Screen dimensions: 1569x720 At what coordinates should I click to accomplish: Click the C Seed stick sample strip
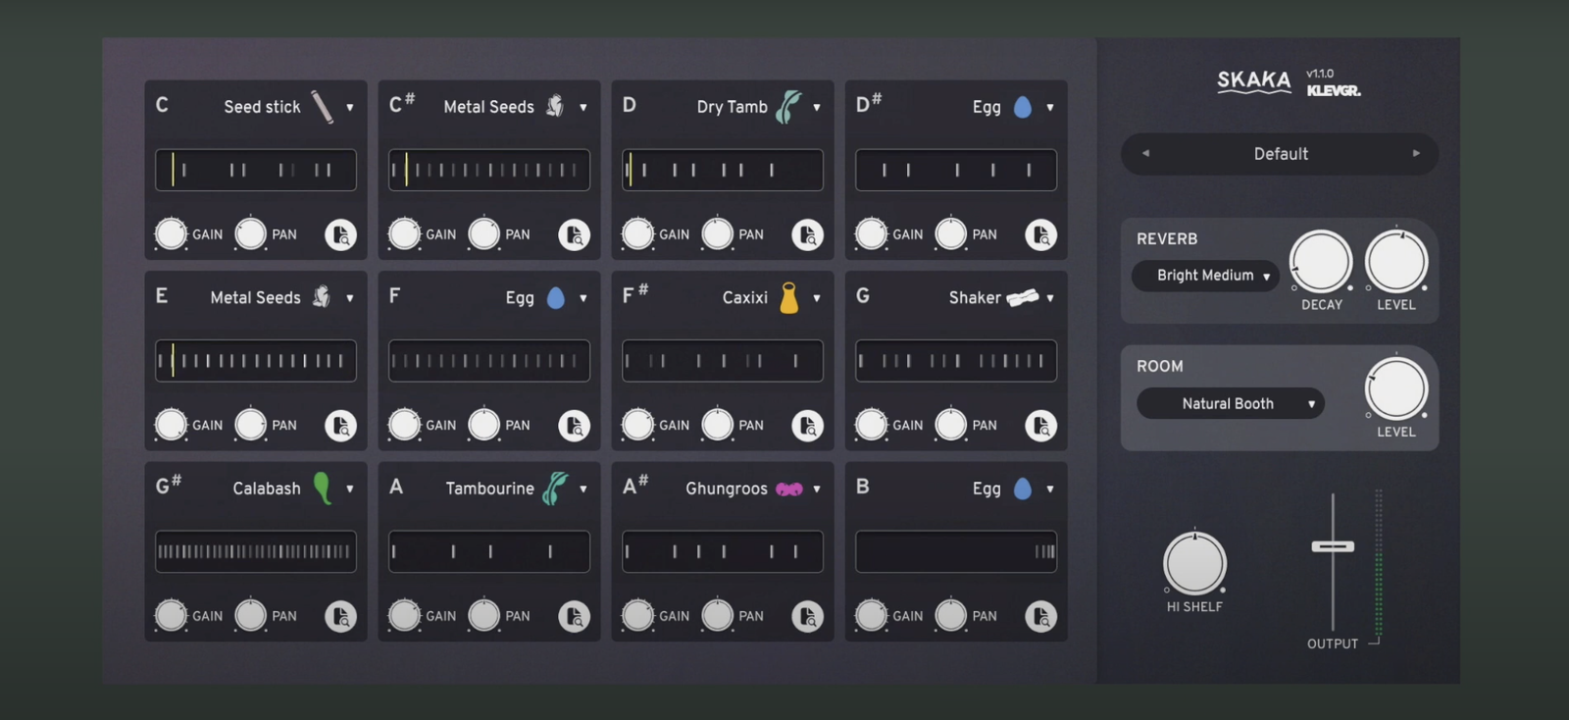pyautogui.click(x=256, y=170)
